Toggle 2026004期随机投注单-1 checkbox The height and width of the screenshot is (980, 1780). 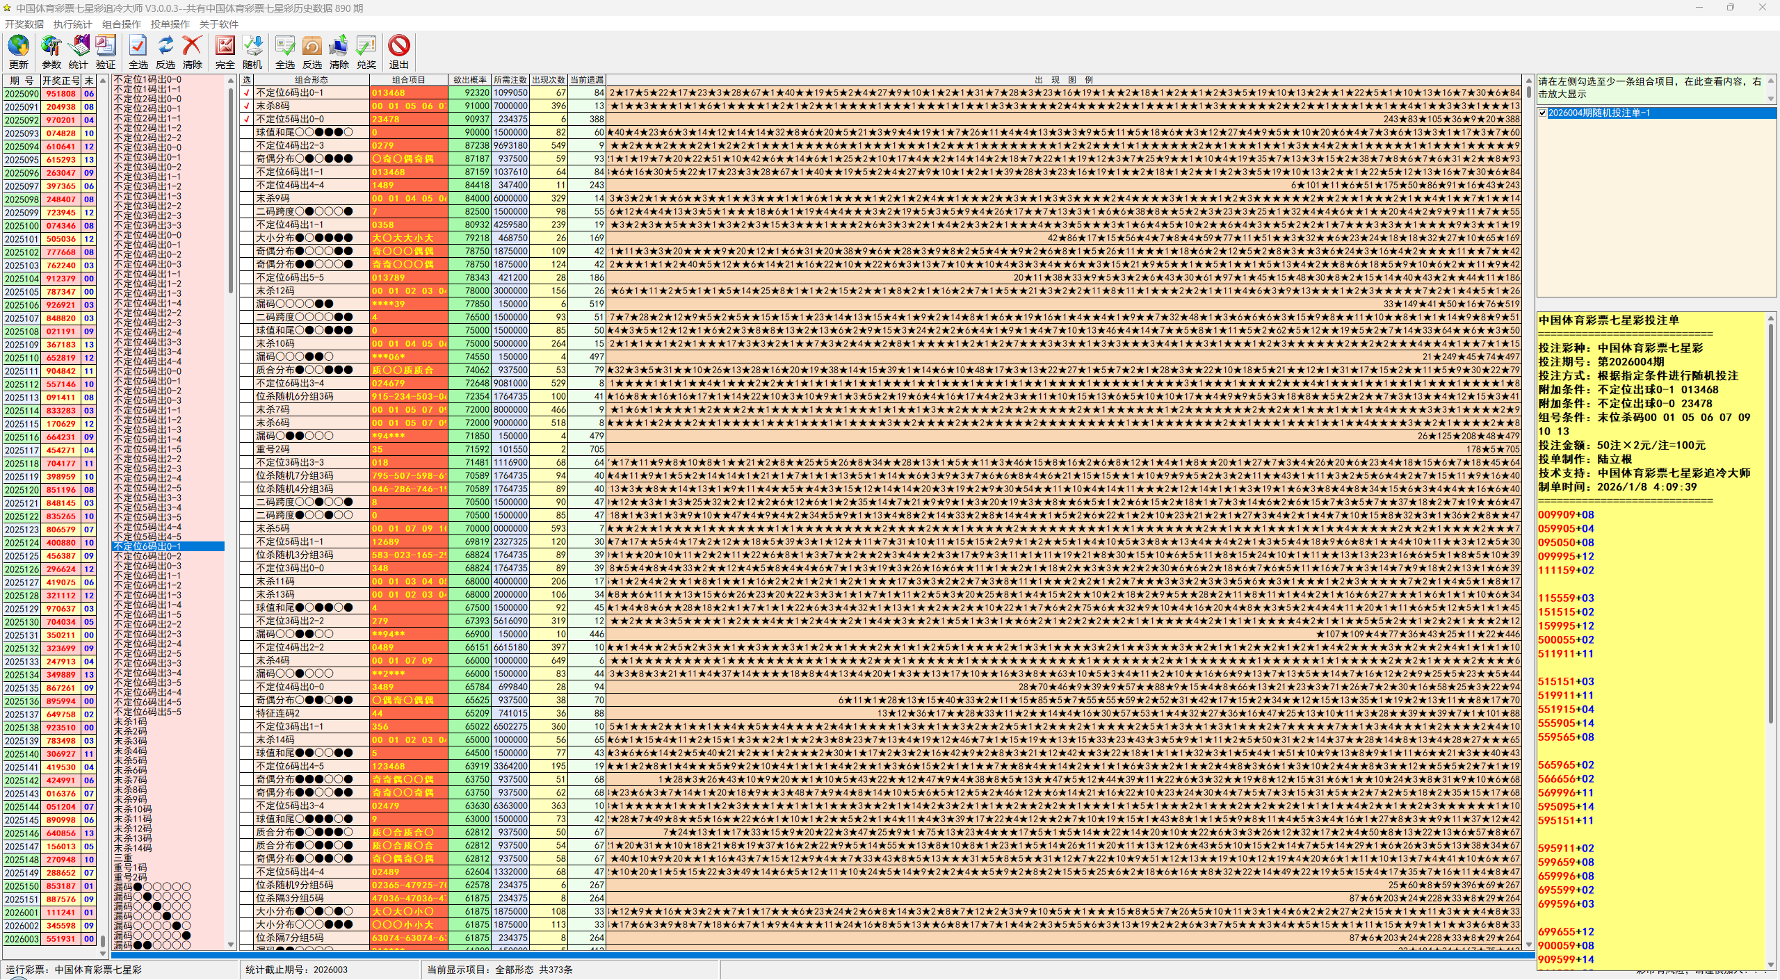pyautogui.click(x=1543, y=113)
